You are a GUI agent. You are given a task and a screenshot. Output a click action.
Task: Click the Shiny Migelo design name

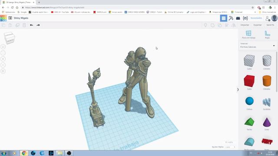(21, 18)
